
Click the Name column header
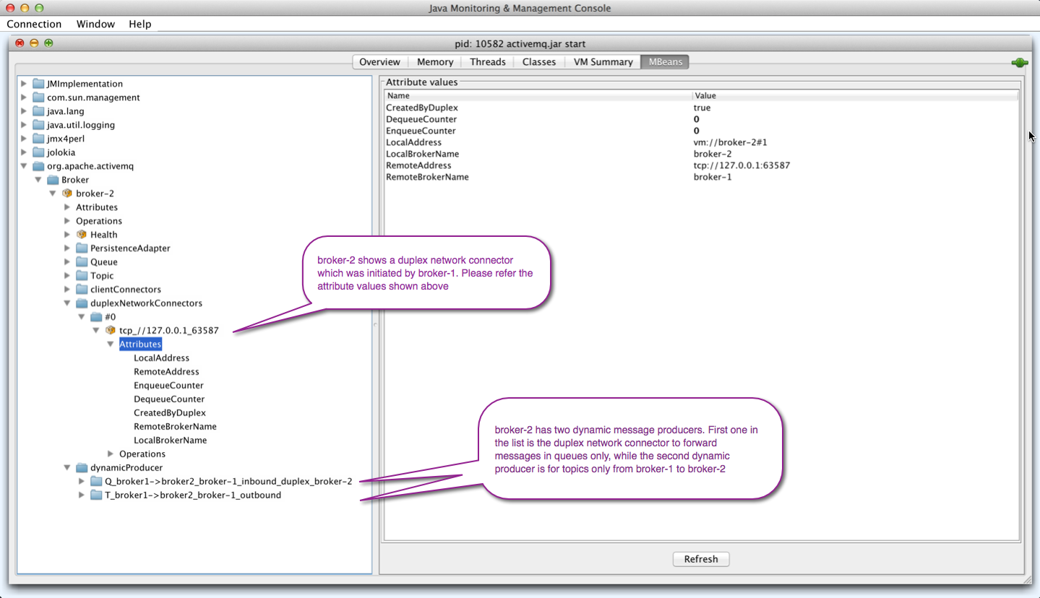(538, 95)
